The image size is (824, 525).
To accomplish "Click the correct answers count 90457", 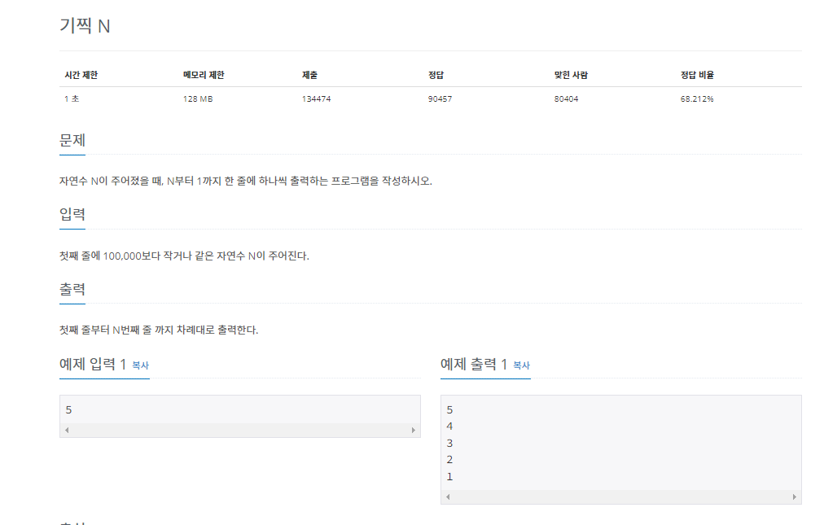I will 440,98.
